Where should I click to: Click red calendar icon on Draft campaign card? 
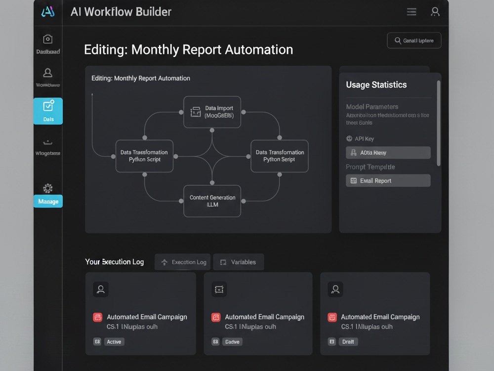[x=332, y=317]
